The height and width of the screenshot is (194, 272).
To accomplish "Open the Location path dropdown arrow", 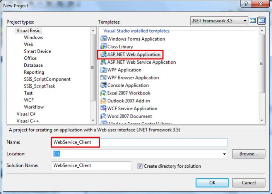I will (x=224, y=154).
